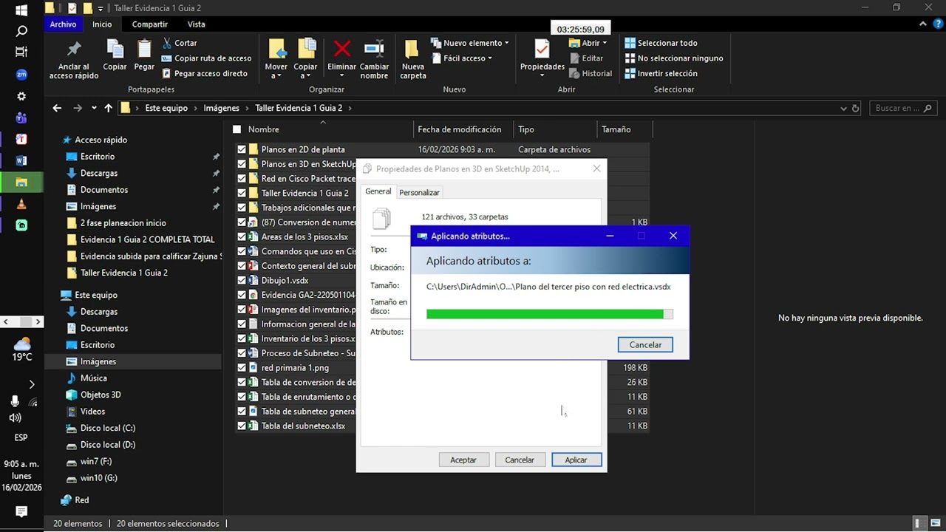Switch to Vista ribbon tab

pos(196,24)
